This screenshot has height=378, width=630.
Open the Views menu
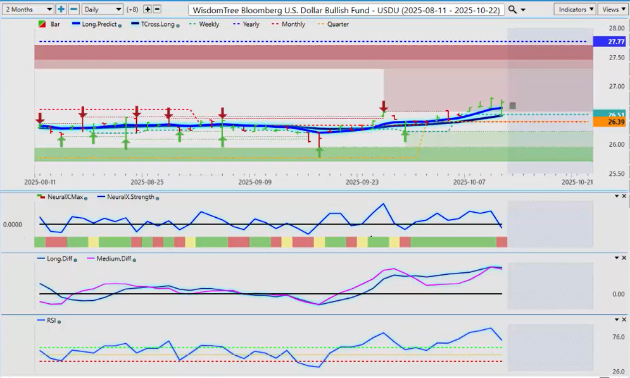pyautogui.click(x=612, y=9)
